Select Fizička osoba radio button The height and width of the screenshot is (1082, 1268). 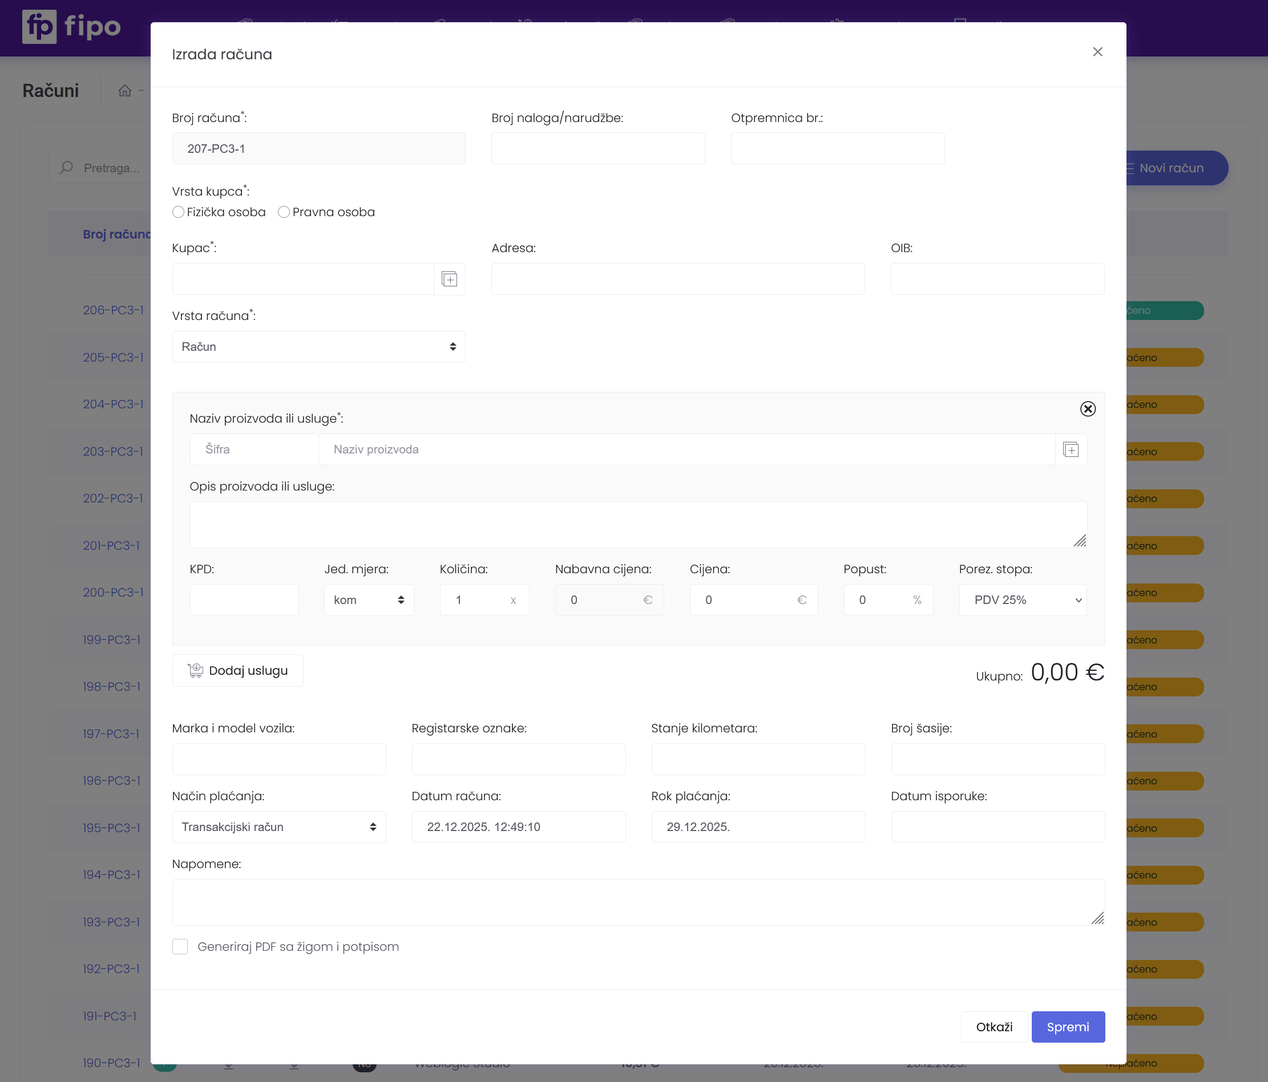click(178, 212)
